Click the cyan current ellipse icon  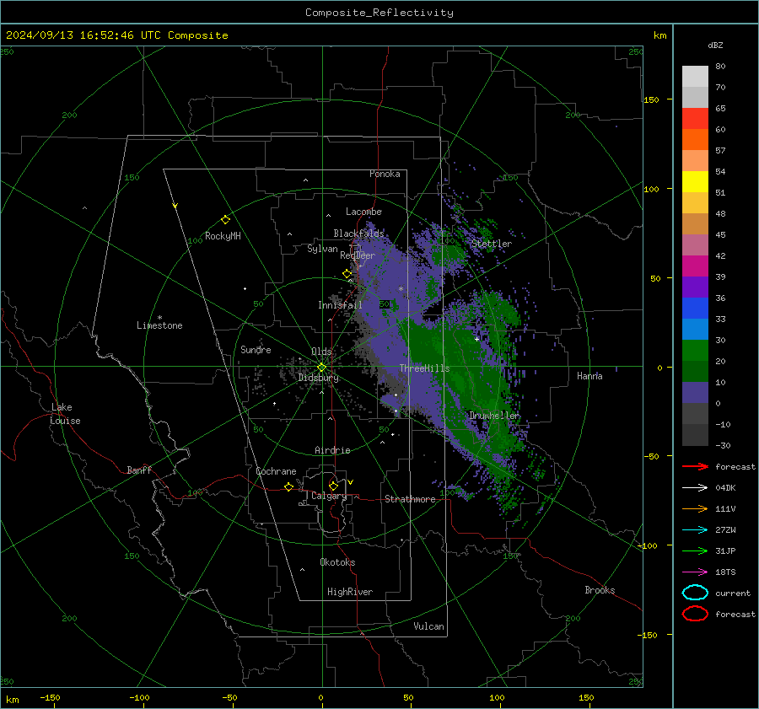point(695,593)
